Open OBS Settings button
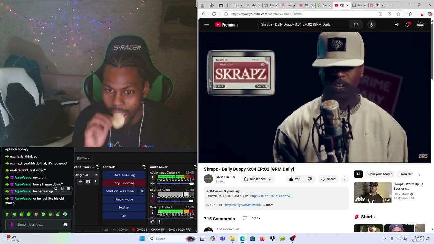Image resolution: width=434 pixels, height=244 pixels. tap(124, 207)
